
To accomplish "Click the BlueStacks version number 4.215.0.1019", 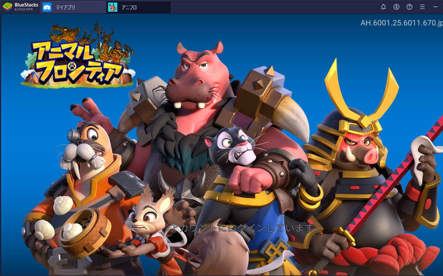I will [x=23, y=9].
